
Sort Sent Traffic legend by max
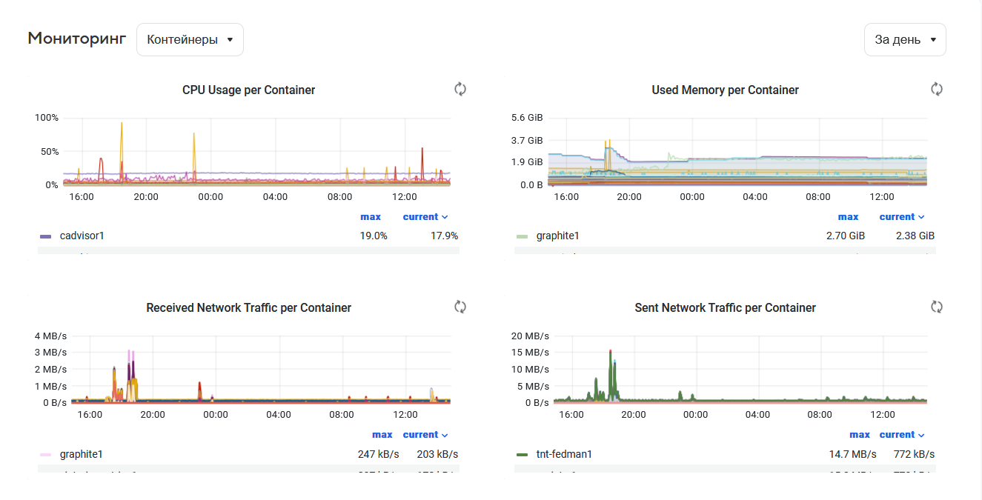(x=860, y=435)
